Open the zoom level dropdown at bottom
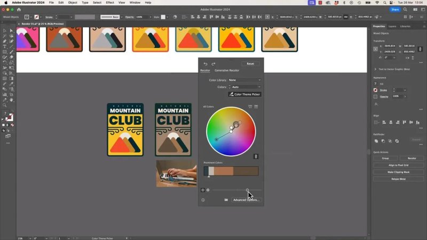This screenshot has height=240, width=427. (30, 238)
